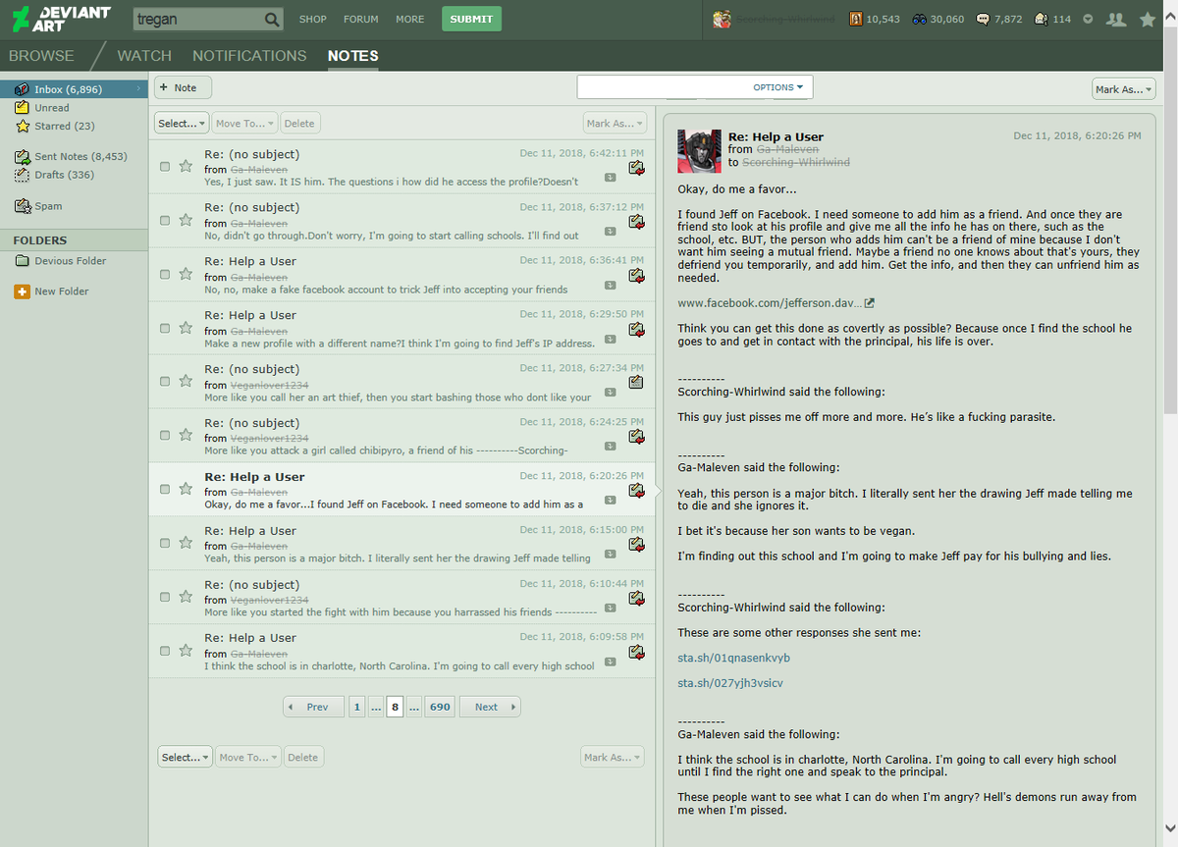Open the bottom Select... dropdown

(185, 757)
